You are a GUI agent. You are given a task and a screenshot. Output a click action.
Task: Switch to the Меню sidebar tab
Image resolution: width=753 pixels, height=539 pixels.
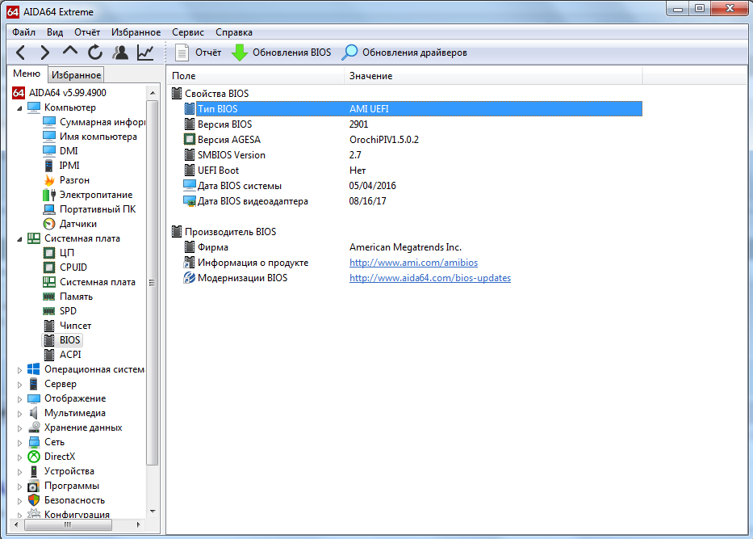coord(27,74)
